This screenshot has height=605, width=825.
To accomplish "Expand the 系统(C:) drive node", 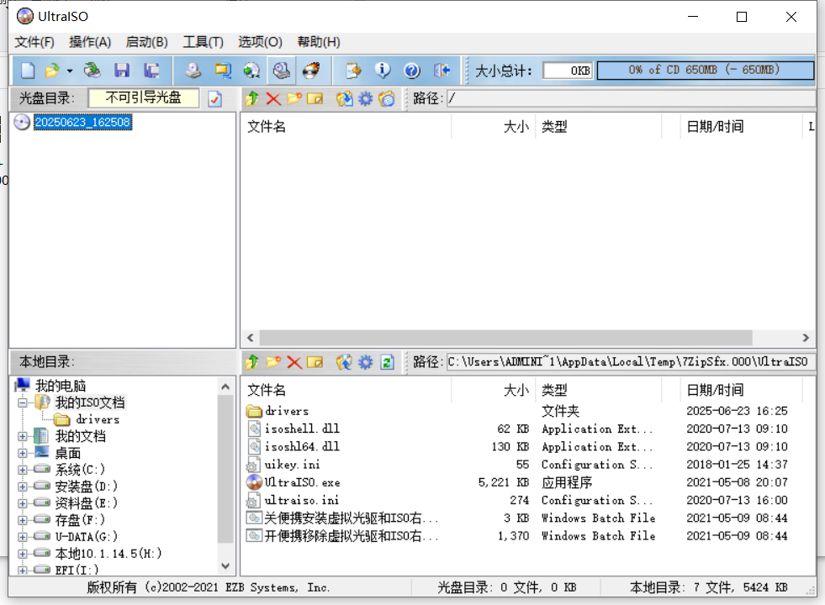I will tap(22, 470).
